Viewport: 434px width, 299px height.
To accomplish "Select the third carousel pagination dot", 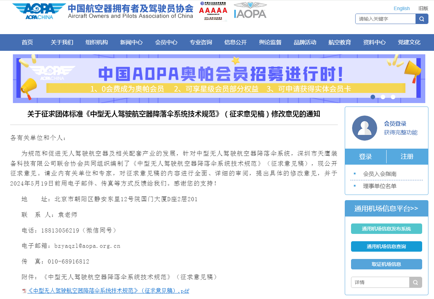I will (x=393, y=97).
